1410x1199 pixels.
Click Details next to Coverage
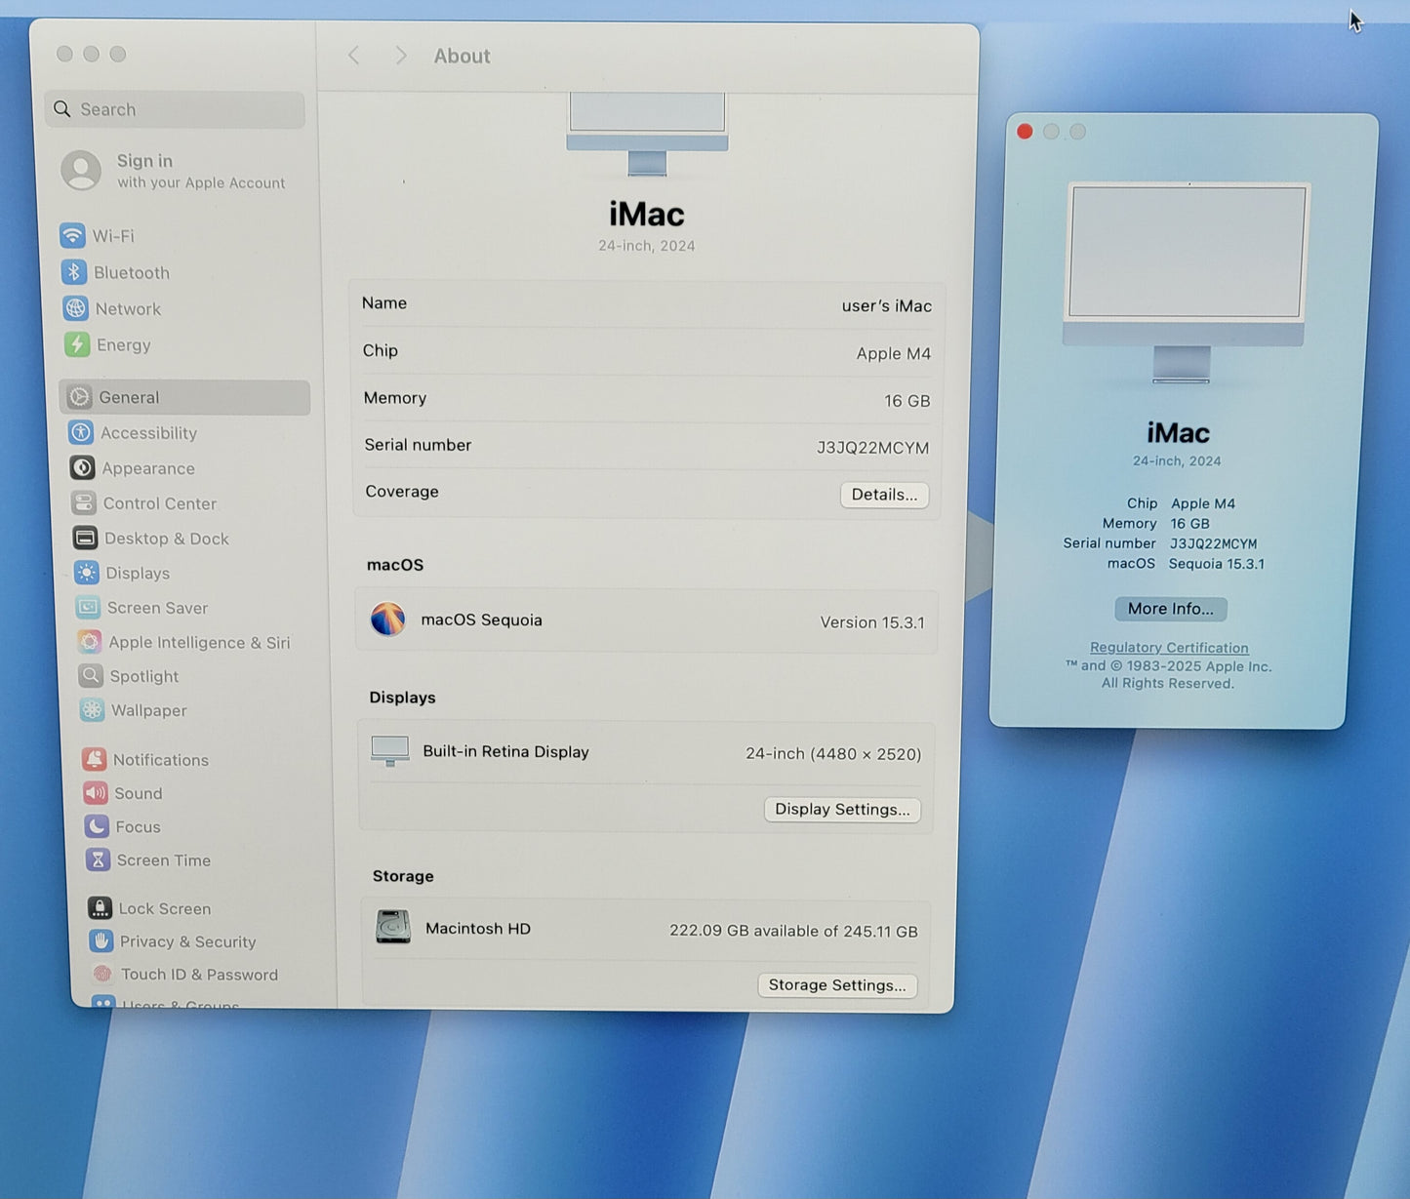tap(883, 495)
